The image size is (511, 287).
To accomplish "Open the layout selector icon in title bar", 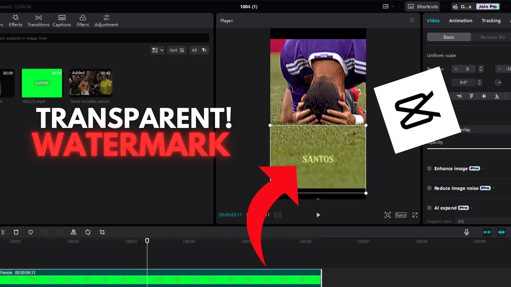I will point(388,6).
